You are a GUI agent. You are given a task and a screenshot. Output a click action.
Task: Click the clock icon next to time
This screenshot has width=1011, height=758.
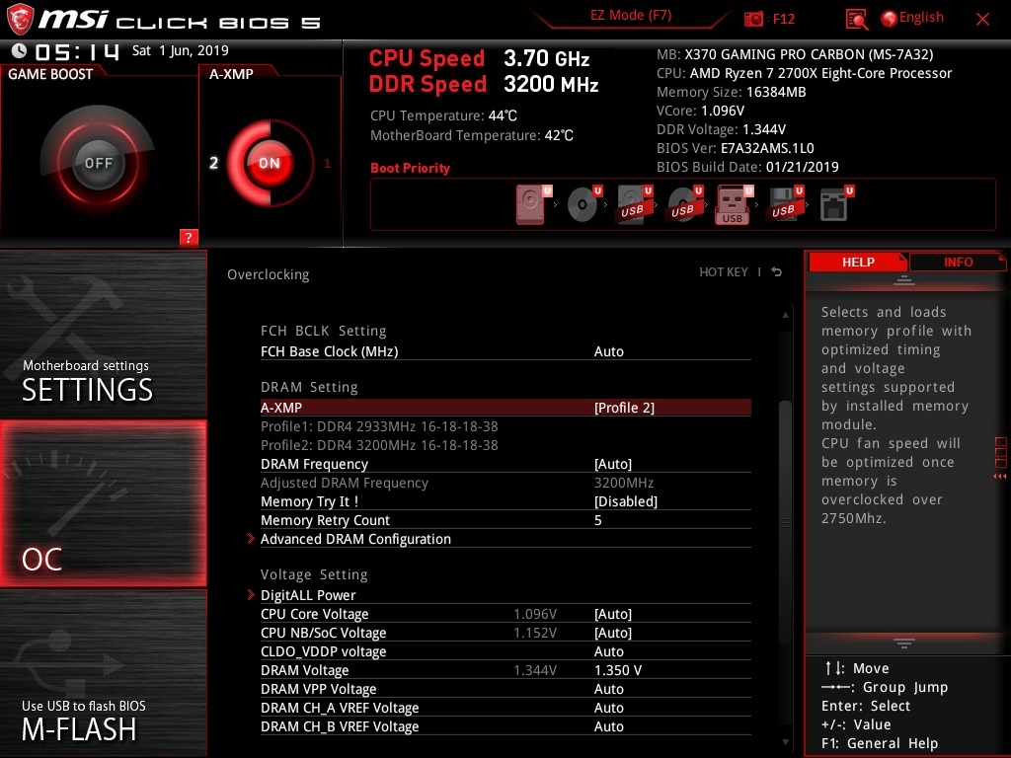pyautogui.click(x=20, y=51)
